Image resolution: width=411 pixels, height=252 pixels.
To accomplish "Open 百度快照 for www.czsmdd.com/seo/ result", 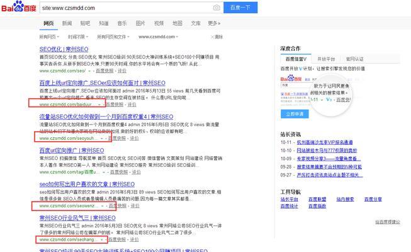I will point(104,71).
